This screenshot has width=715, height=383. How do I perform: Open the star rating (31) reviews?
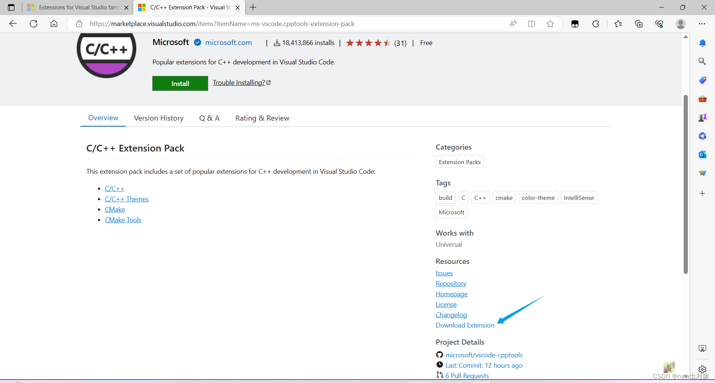coord(376,43)
